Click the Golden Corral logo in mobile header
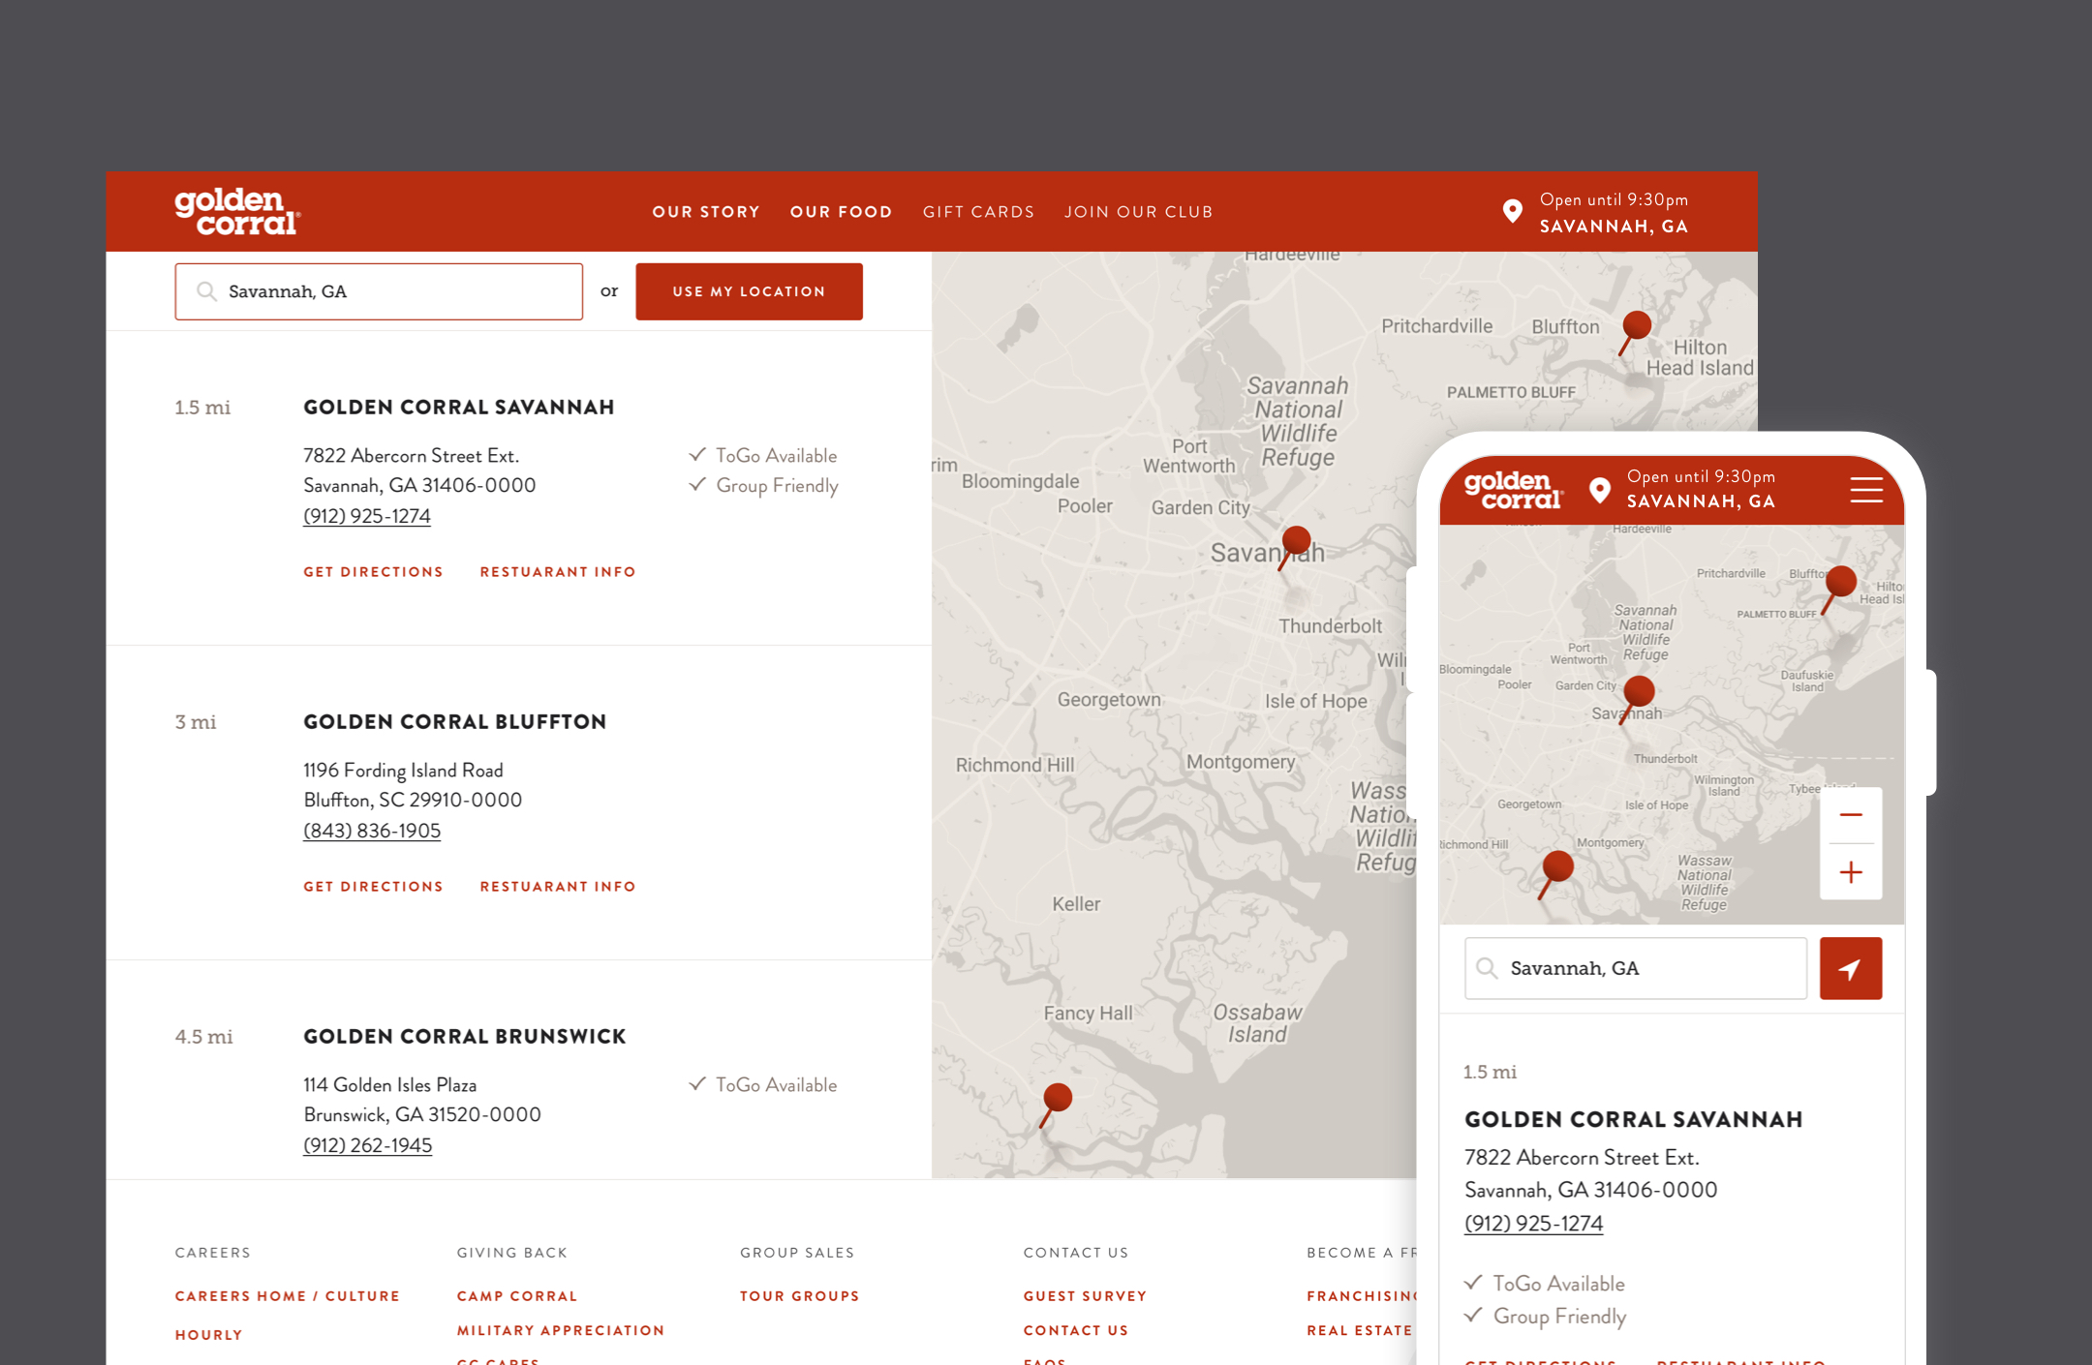This screenshot has height=1365, width=2092. (x=1513, y=490)
